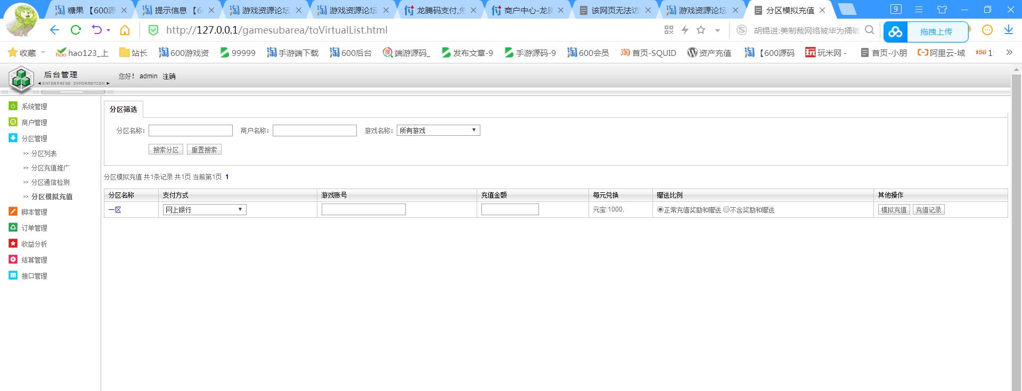Go to the browser home page icon
The height and width of the screenshot is (391, 1022).
coord(125,30)
